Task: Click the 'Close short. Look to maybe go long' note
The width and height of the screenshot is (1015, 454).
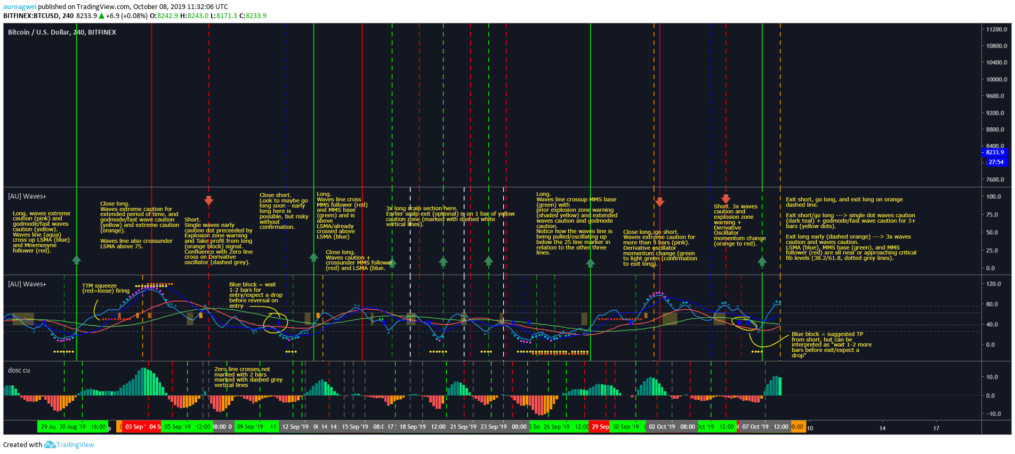Action: tap(284, 211)
